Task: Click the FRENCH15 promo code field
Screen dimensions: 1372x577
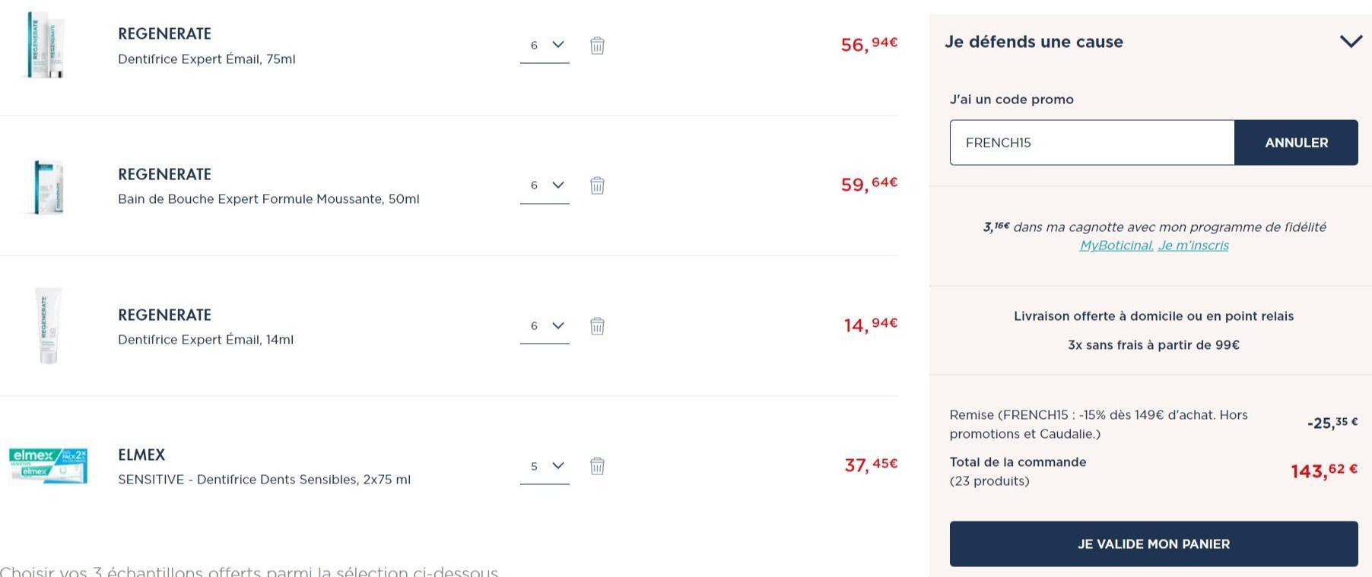Action: [1091, 142]
